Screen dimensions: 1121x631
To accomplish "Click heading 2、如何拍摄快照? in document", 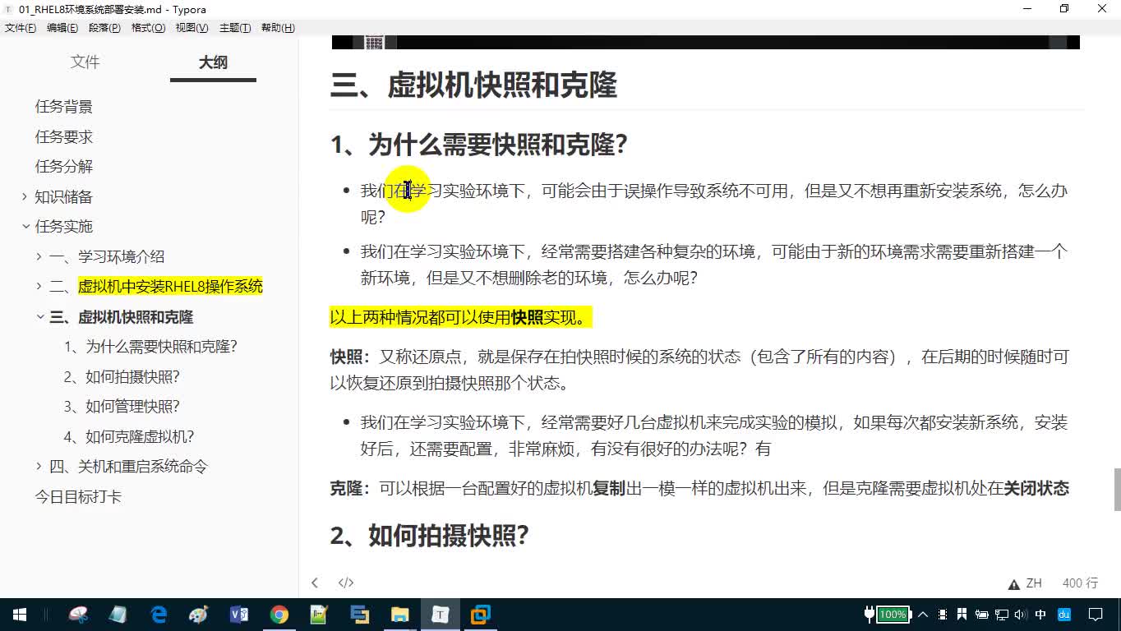I will click(x=429, y=536).
